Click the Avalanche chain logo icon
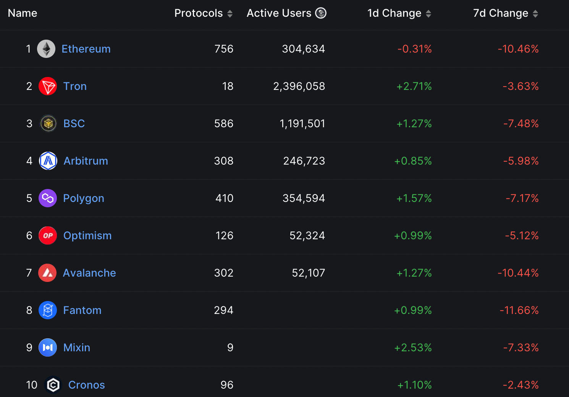This screenshot has width=569, height=397. [47, 273]
